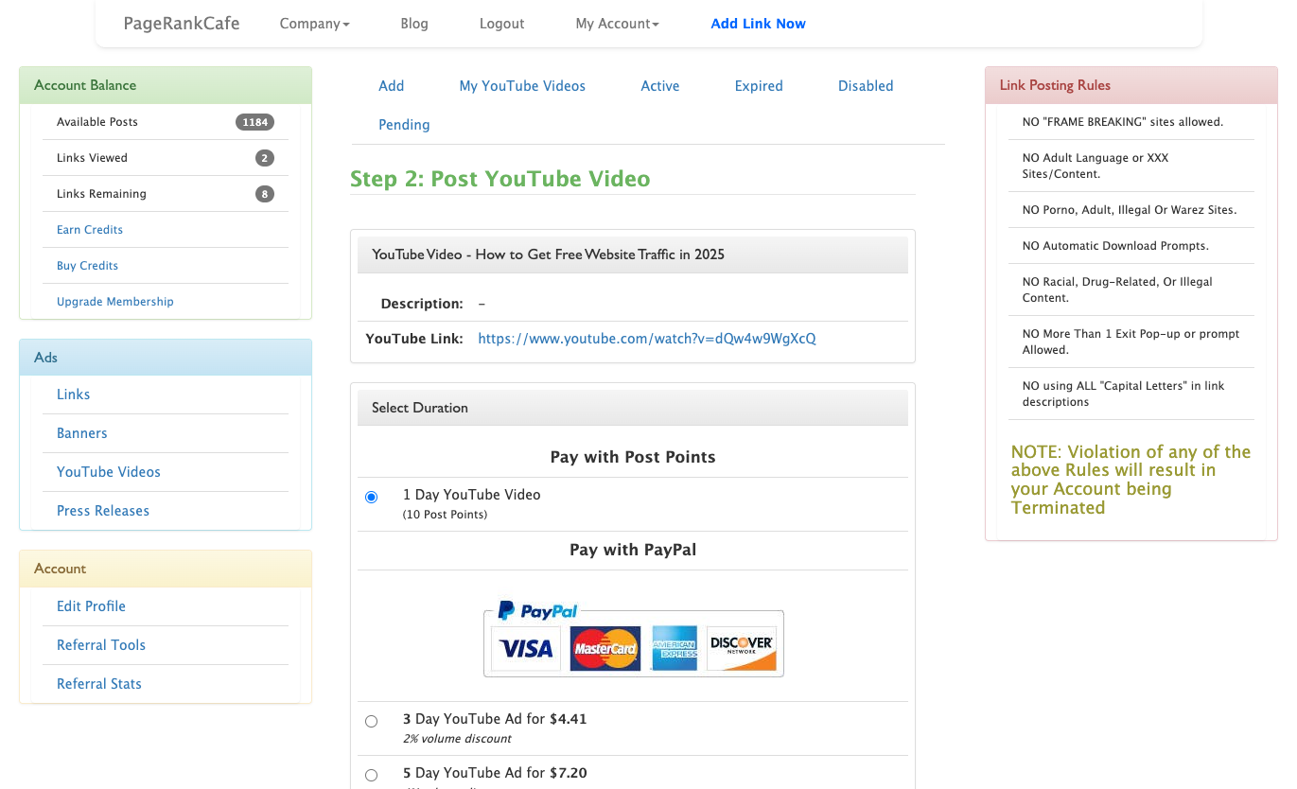Select the 1 Day YouTube Video option
Screen dimensions: 1297x789
(371, 496)
